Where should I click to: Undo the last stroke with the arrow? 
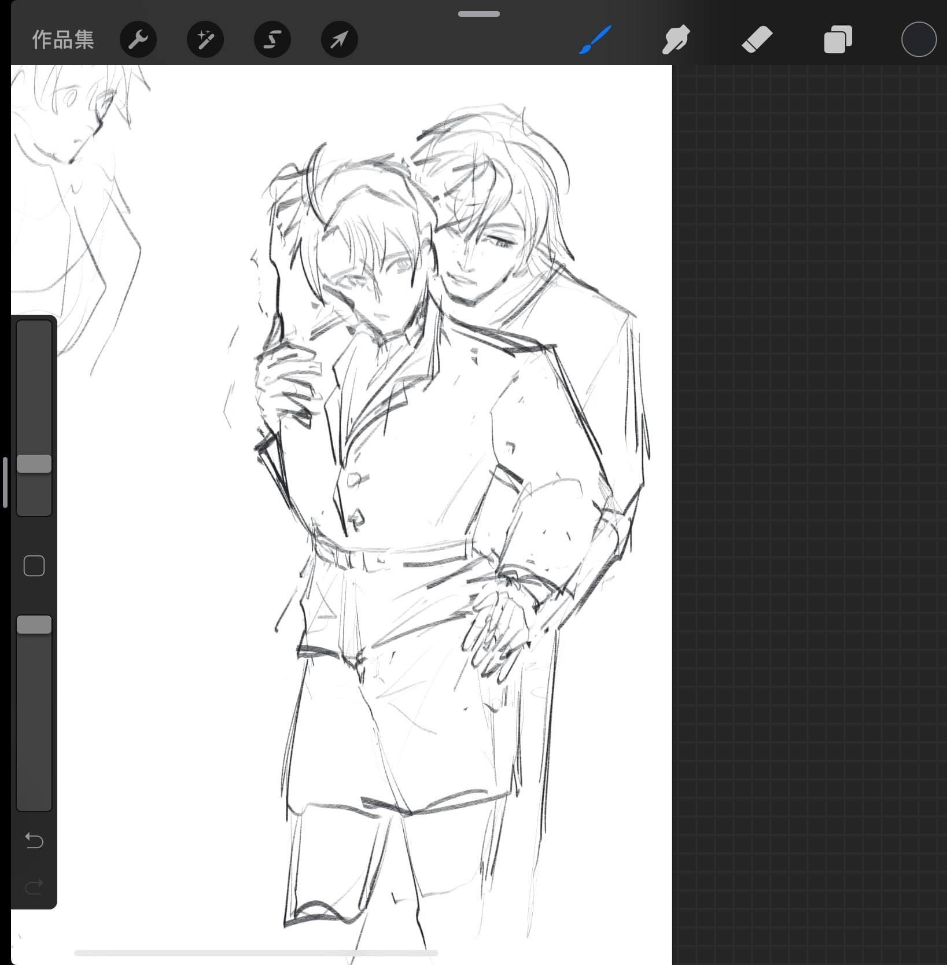point(34,840)
